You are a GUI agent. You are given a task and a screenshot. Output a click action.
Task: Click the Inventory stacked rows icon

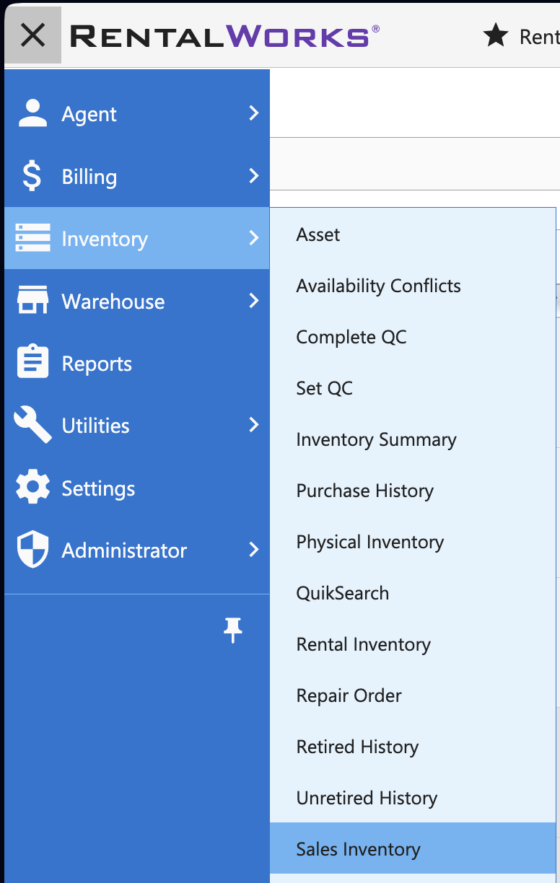click(32, 238)
